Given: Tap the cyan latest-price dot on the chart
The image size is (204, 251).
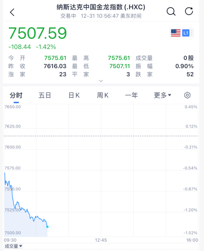Looking at the screenshot, I should (47, 227).
